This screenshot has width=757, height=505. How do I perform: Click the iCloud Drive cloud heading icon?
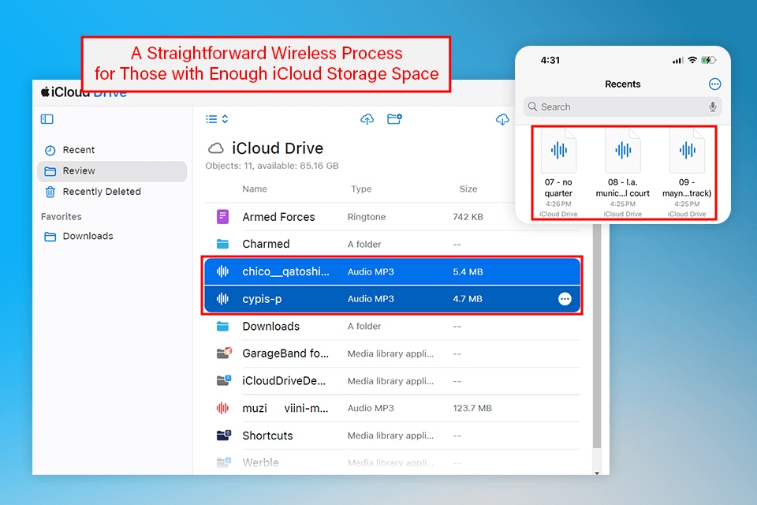tap(216, 148)
